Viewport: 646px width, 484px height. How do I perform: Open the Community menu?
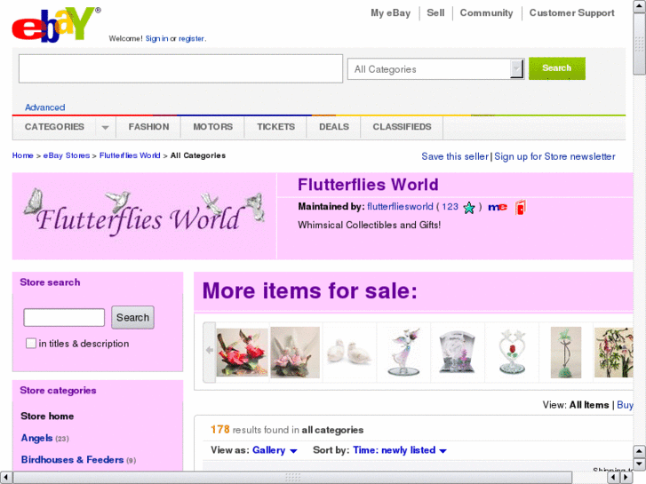486,12
